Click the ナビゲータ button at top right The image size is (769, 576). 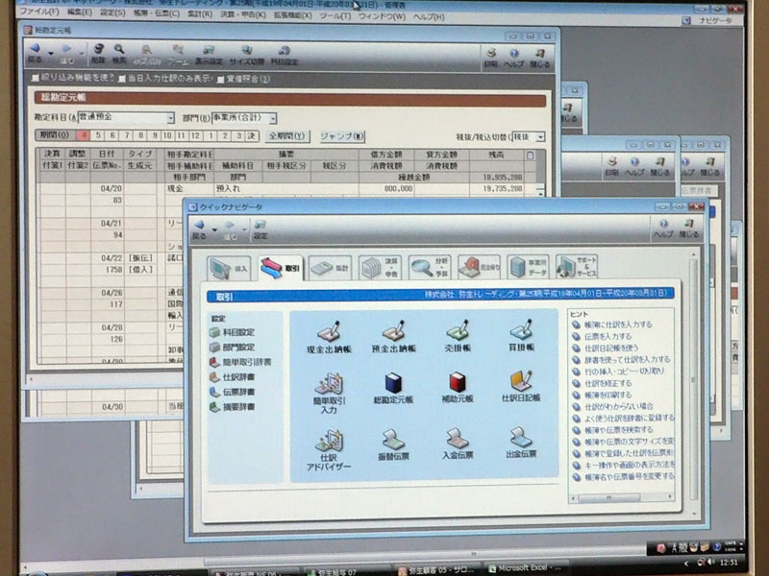pyautogui.click(x=709, y=20)
